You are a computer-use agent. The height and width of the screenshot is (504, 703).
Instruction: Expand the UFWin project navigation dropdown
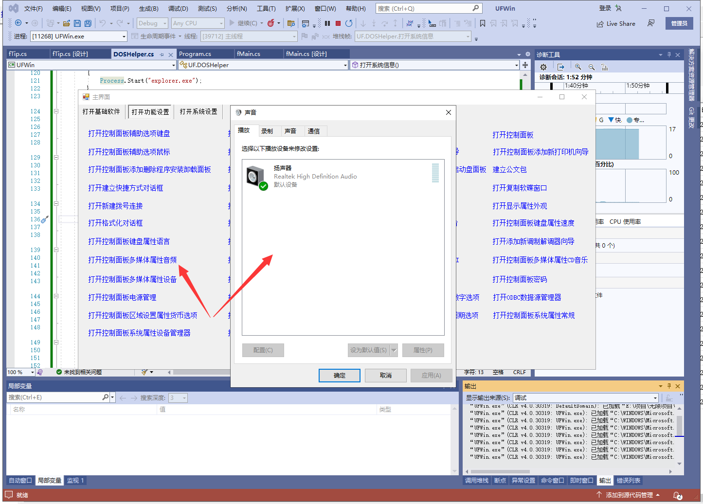[x=91, y=65]
